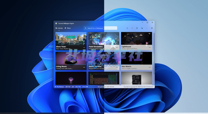Switch to the Store tab
The image size is (208, 114).
click(68, 28)
